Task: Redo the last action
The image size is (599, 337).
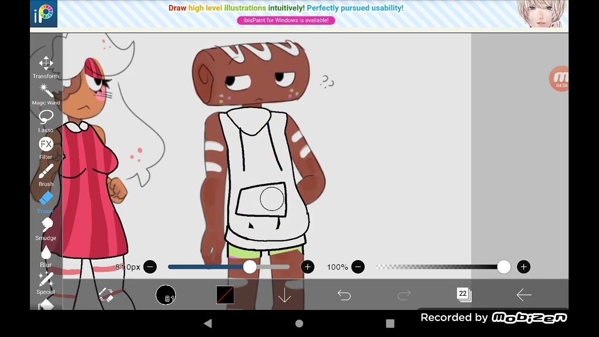Action: pos(404,295)
